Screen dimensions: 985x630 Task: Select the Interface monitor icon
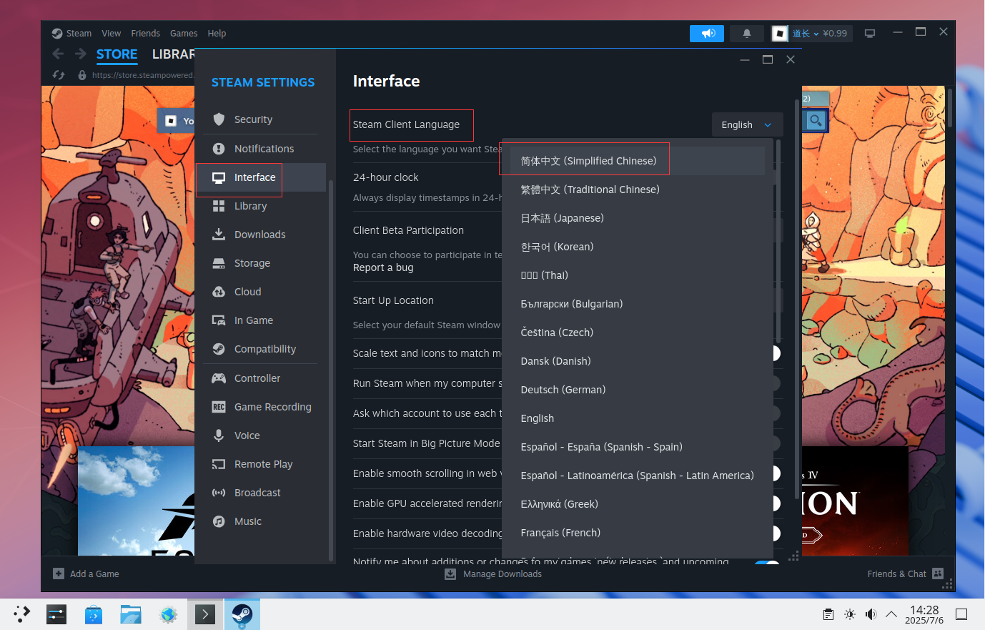pos(219,177)
